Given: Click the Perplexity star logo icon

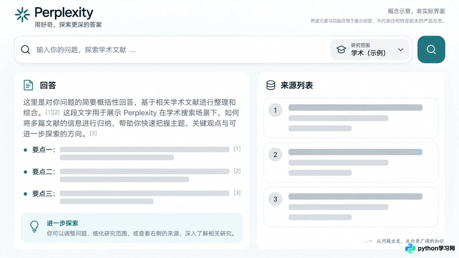Looking at the screenshot, I should click(22, 14).
